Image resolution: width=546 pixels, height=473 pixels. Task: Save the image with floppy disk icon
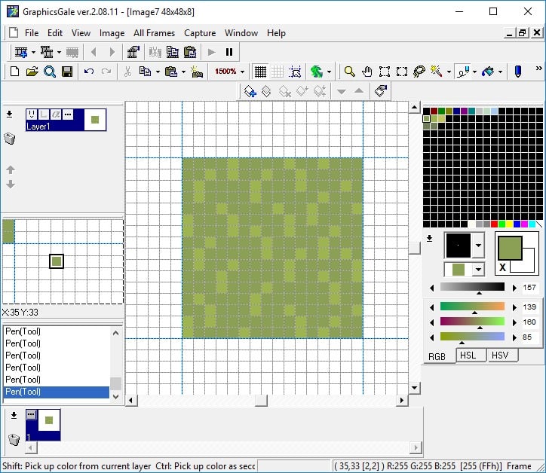pyautogui.click(x=67, y=72)
